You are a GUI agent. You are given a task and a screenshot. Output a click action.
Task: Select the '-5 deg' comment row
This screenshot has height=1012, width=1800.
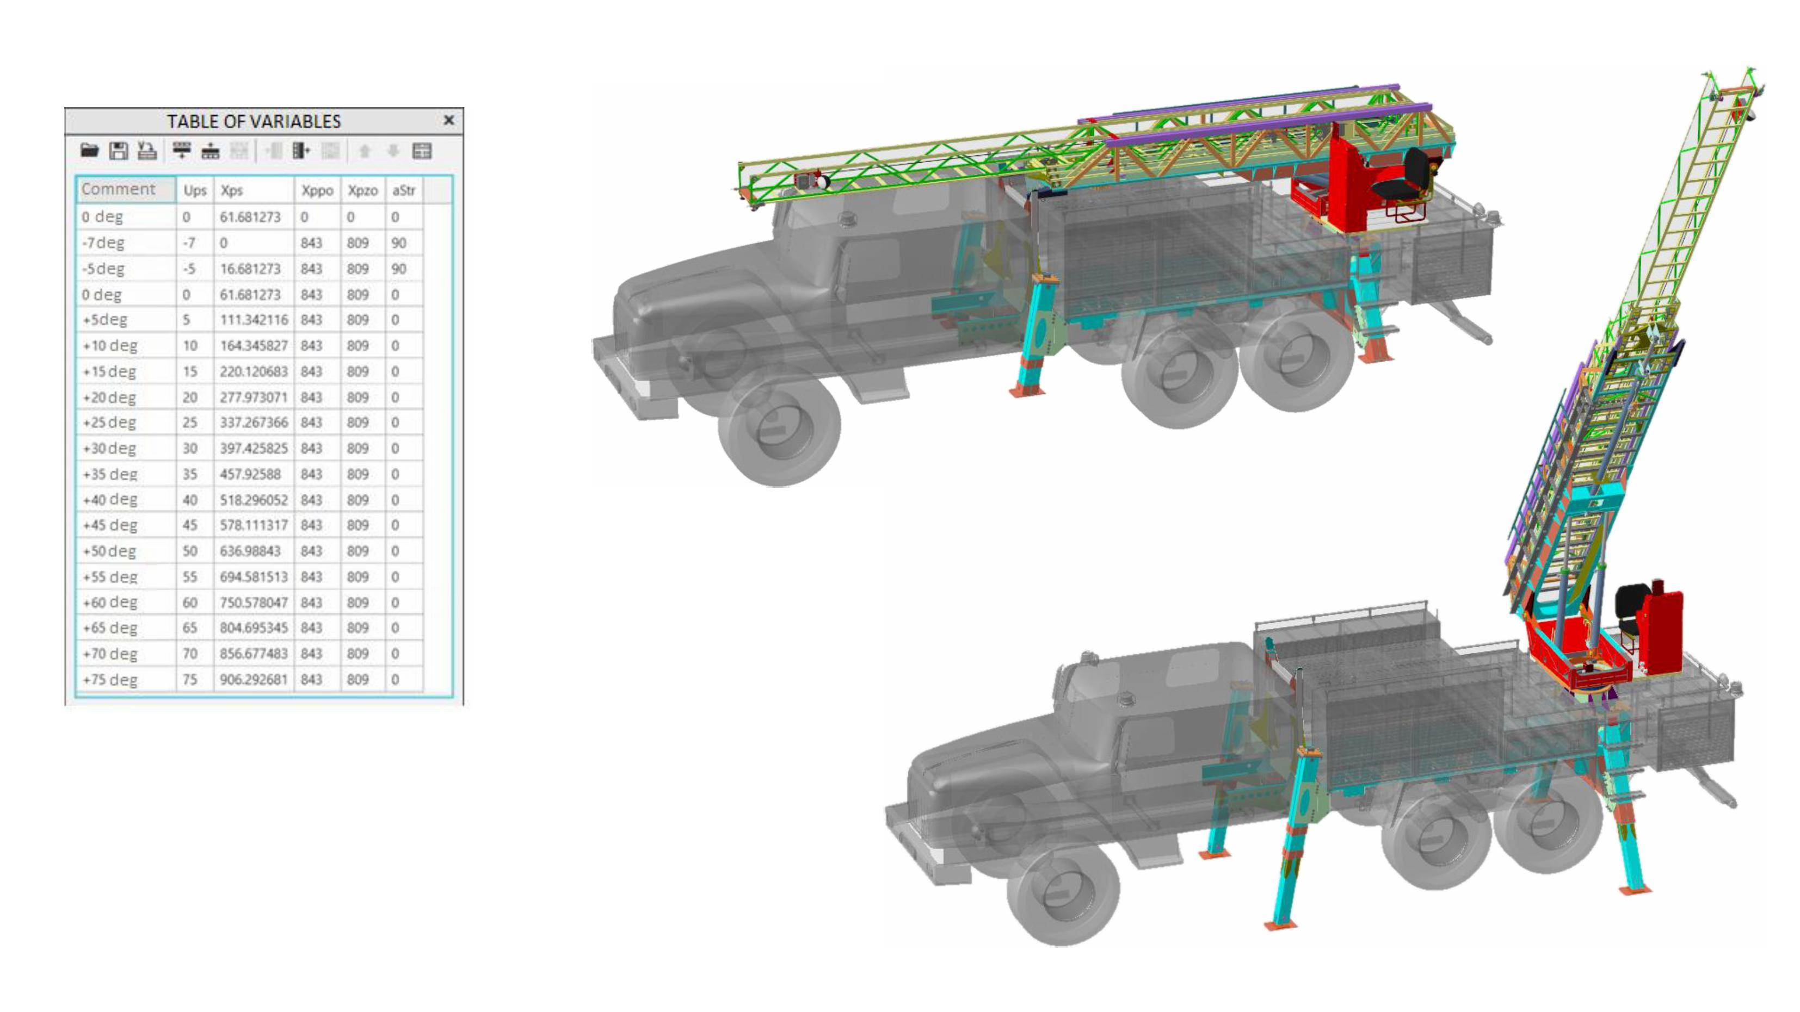pos(126,269)
